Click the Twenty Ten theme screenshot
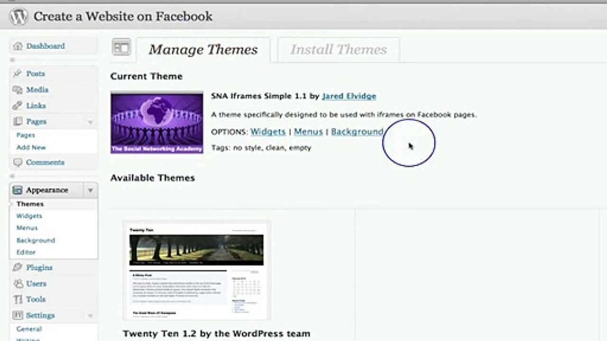Viewport: 607px width, 341px height. click(x=197, y=270)
